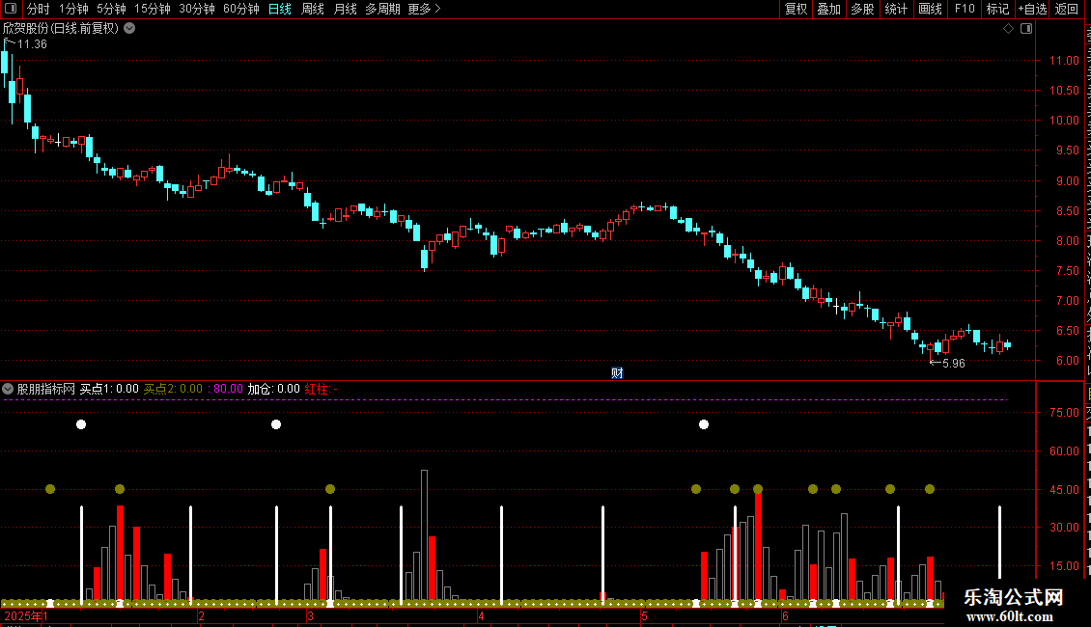Image resolution: width=1091 pixels, height=627 pixels.
Task: Click 返回 to go back
Action: 1066,9
